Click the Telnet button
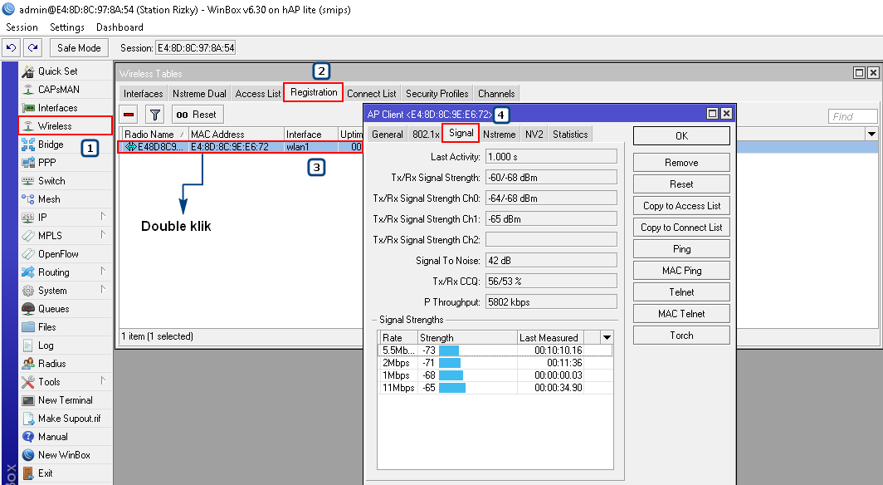The height and width of the screenshot is (485, 883). click(681, 291)
